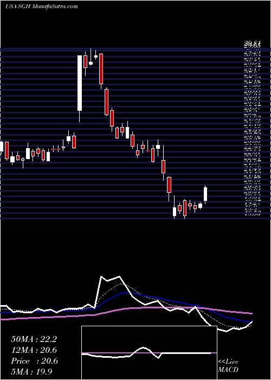Select the Price : 20.6 value text

pyautogui.click(x=34, y=361)
